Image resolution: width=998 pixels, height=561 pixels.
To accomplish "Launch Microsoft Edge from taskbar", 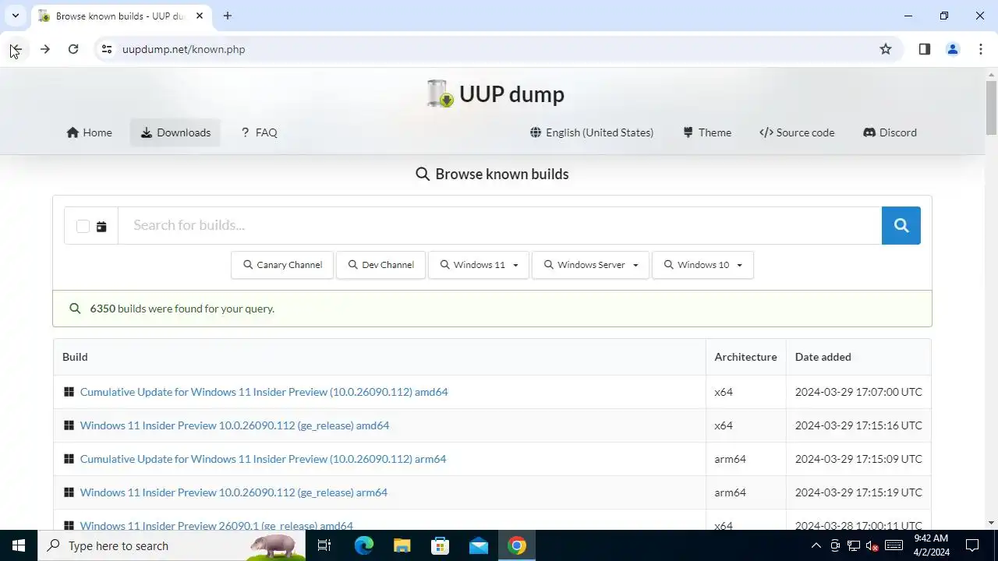I will point(364,545).
